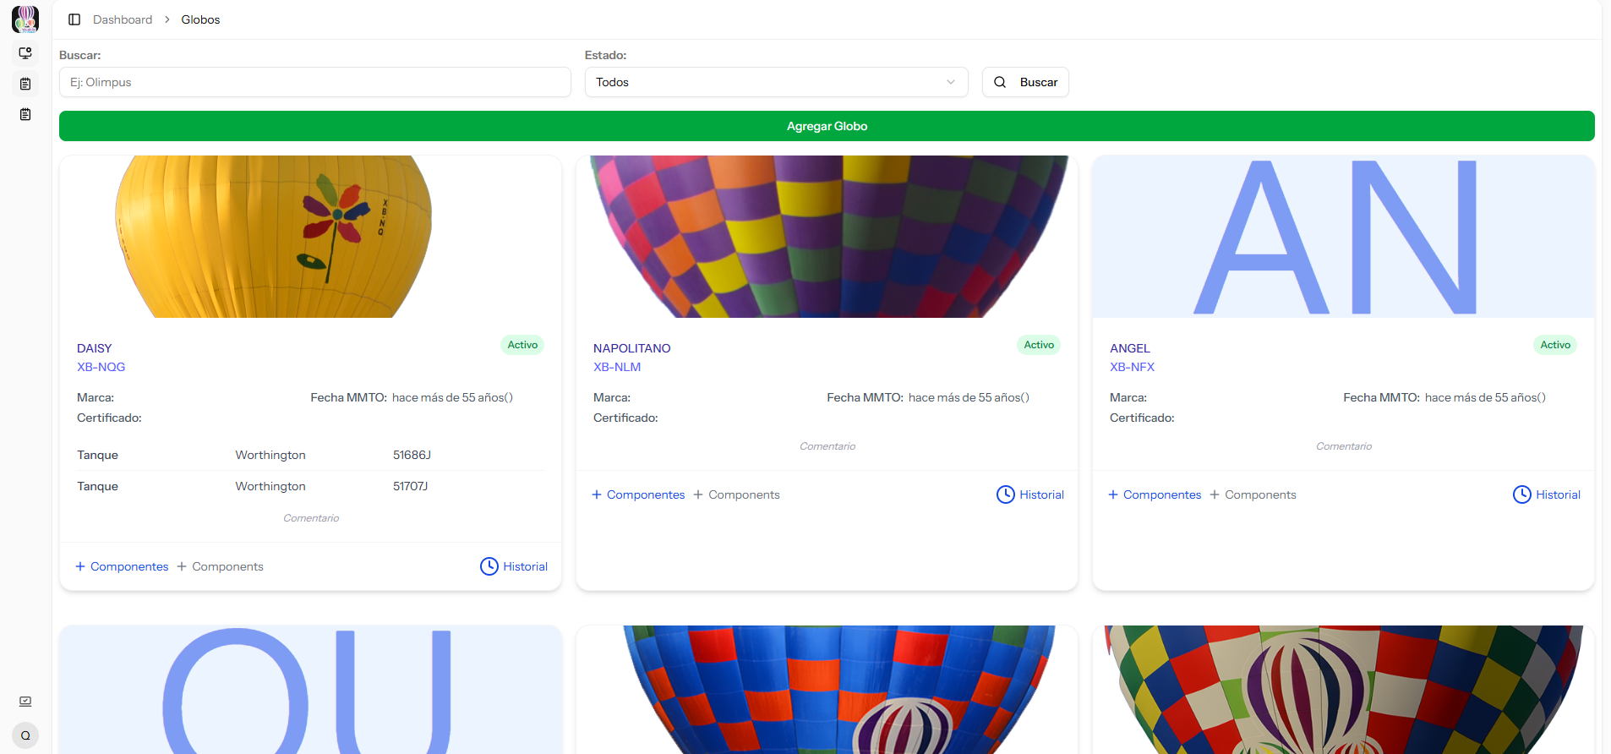Open the user avatar labeled Q
This screenshot has width=1611, height=754.
click(25, 735)
